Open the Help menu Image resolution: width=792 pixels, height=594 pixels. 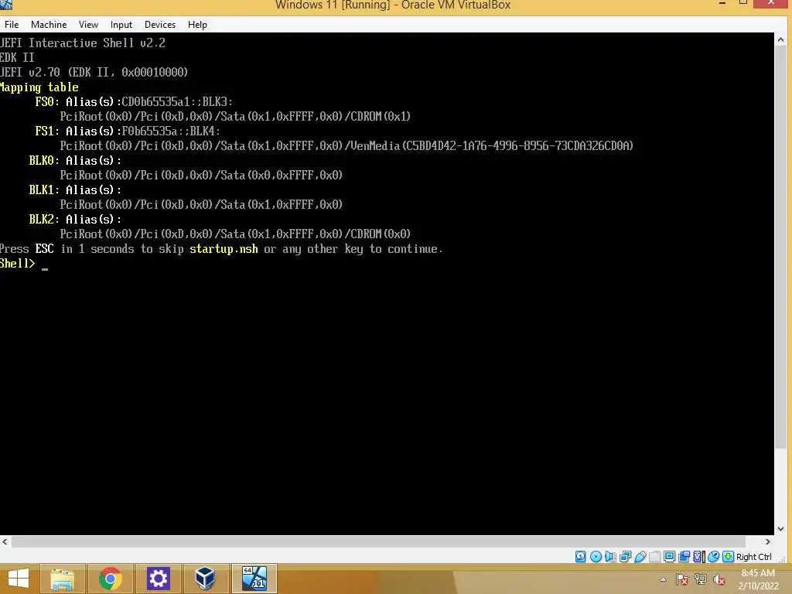(x=197, y=24)
